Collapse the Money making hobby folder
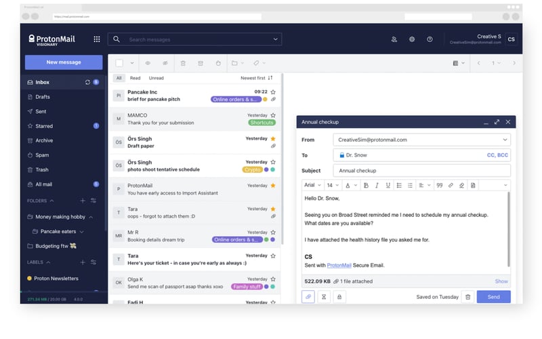 tap(91, 217)
